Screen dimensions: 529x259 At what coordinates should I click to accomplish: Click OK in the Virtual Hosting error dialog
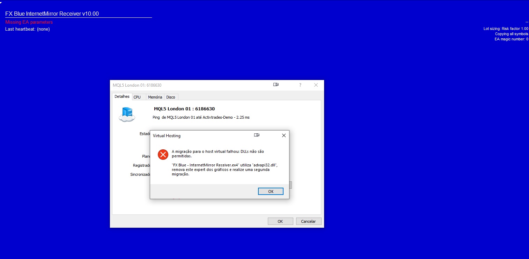click(x=271, y=191)
